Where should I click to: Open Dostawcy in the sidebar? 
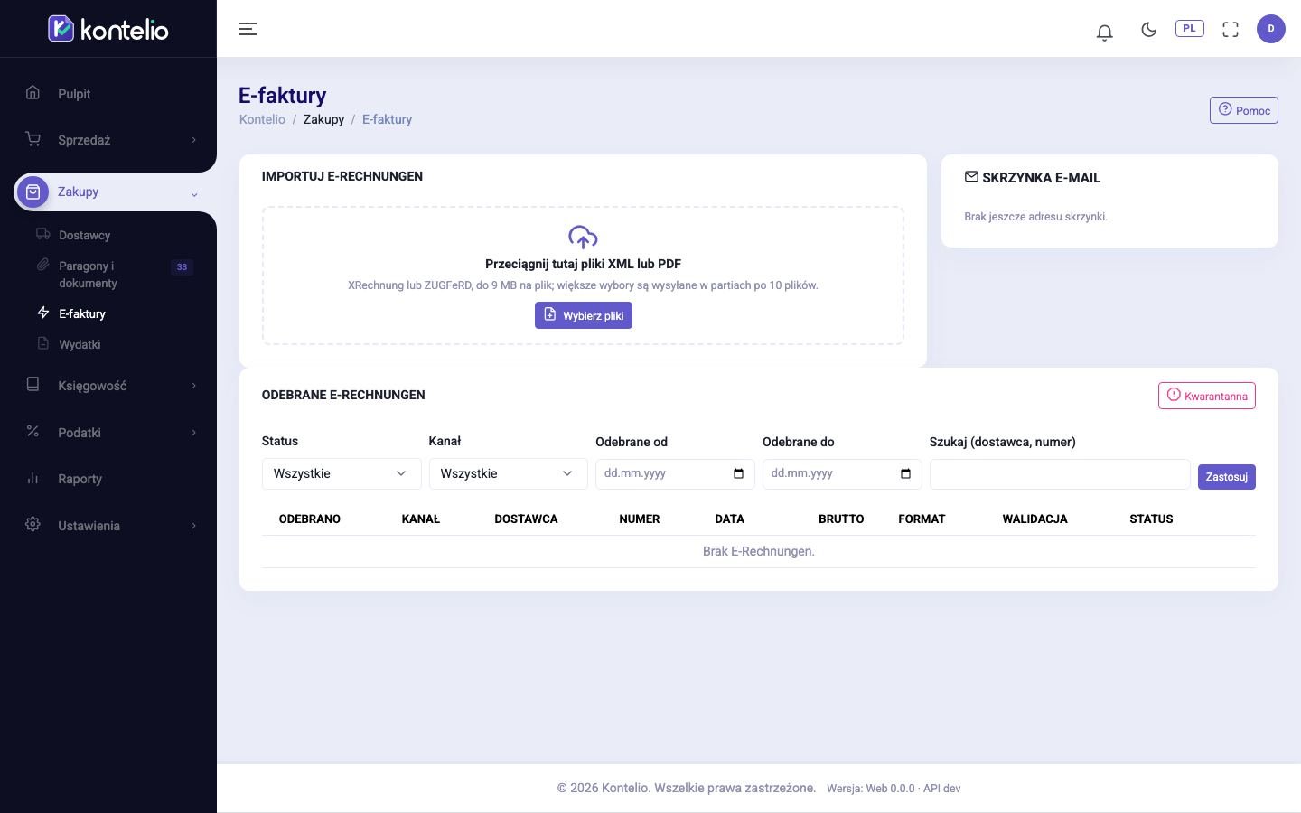pos(84,235)
